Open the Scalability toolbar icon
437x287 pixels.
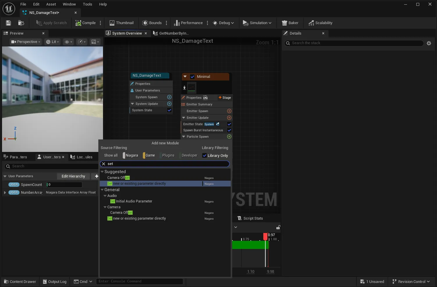[320, 23]
